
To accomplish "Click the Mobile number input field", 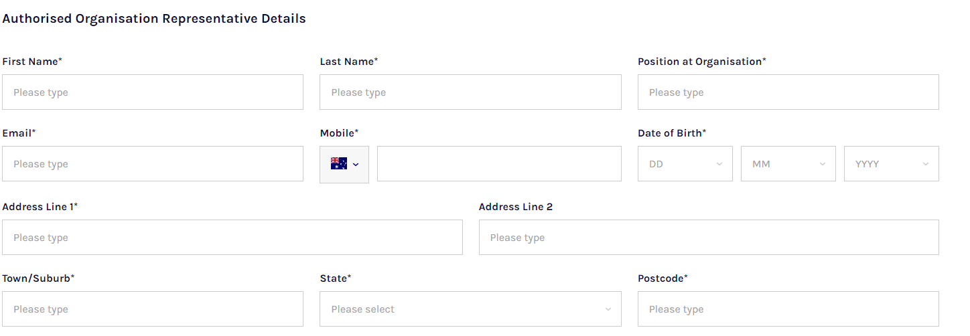I will click(499, 164).
